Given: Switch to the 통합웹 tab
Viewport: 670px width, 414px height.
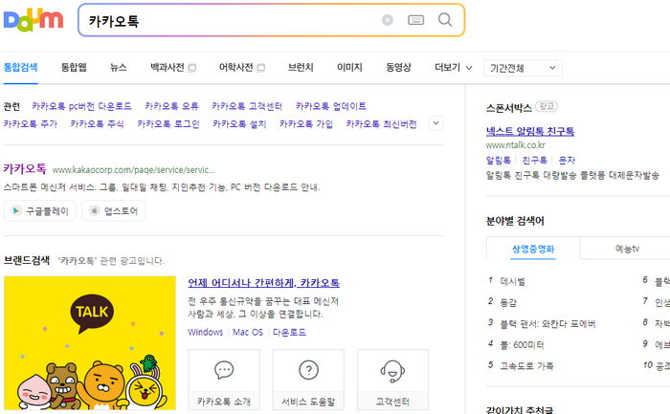Looking at the screenshot, I should click(74, 68).
